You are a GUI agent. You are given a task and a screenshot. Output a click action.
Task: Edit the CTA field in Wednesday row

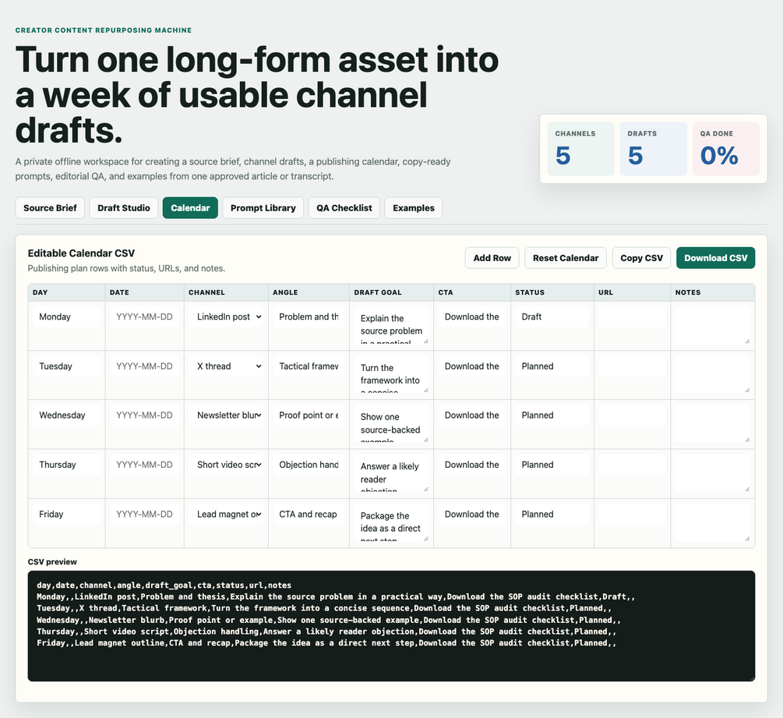[472, 416]
